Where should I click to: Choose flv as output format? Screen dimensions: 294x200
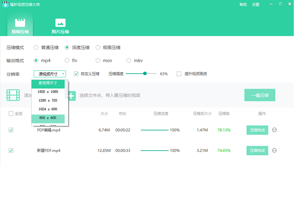67,61
